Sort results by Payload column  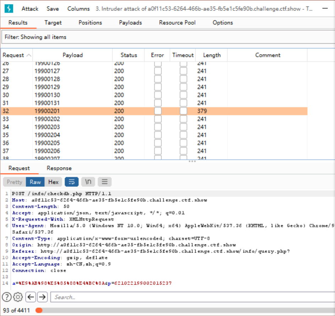pyautogui.click(x=73, y=55)
